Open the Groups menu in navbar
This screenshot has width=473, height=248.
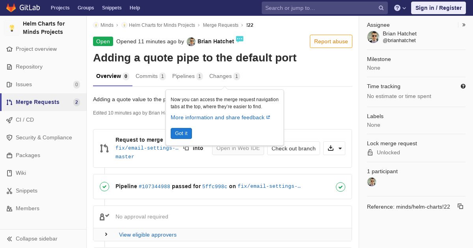coord(86,8)
